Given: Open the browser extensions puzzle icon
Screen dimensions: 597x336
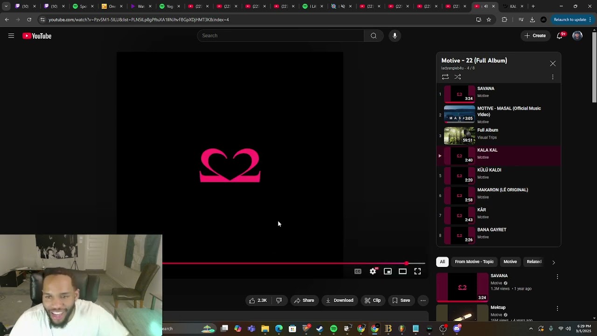Looking at the screenshot, I should pos(504,20).
